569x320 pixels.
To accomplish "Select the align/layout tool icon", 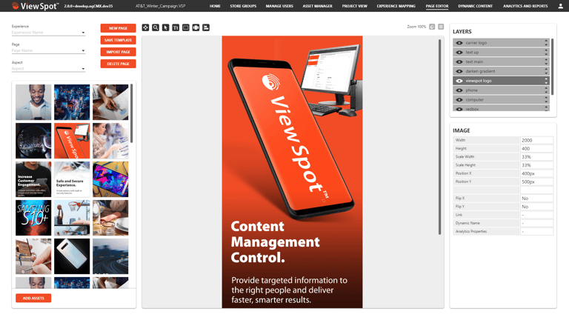I will pos(206,27).
